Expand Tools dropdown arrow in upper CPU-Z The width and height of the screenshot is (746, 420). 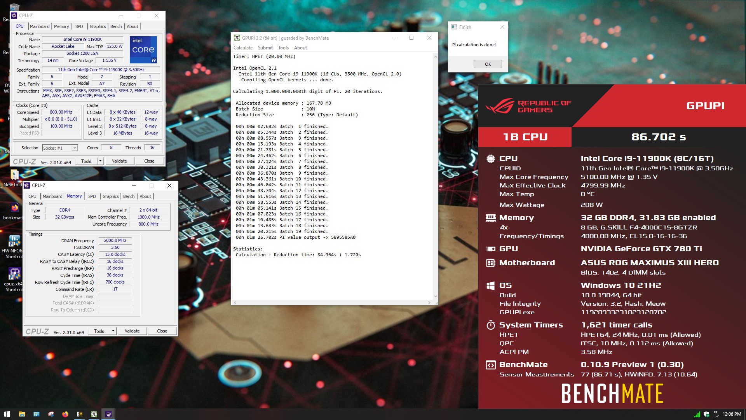click(100, 161)
